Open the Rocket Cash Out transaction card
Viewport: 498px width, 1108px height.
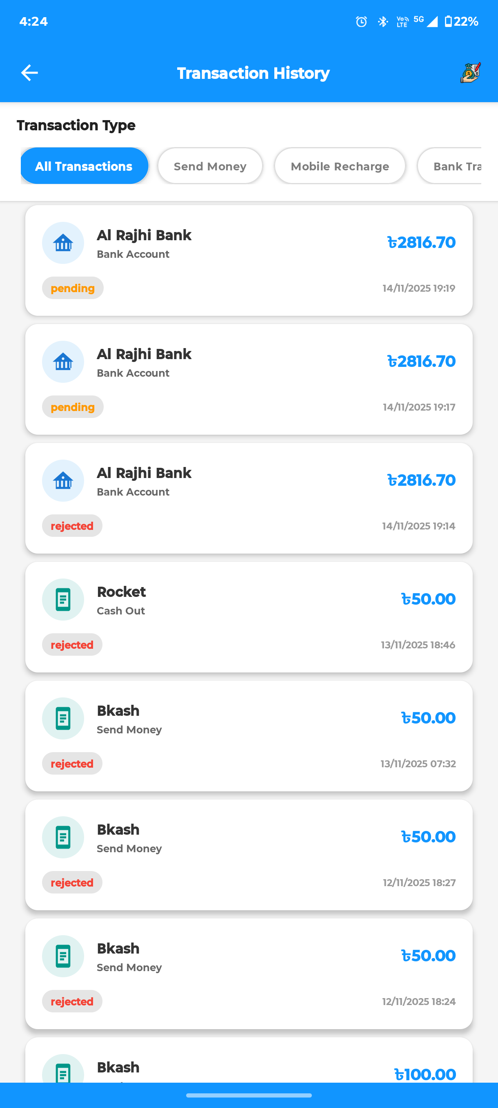[x=249, y=617]
